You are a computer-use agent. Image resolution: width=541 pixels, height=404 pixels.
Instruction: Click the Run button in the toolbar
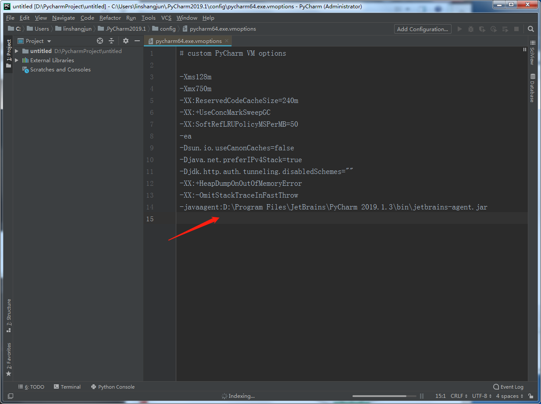(x=459, y=29)
